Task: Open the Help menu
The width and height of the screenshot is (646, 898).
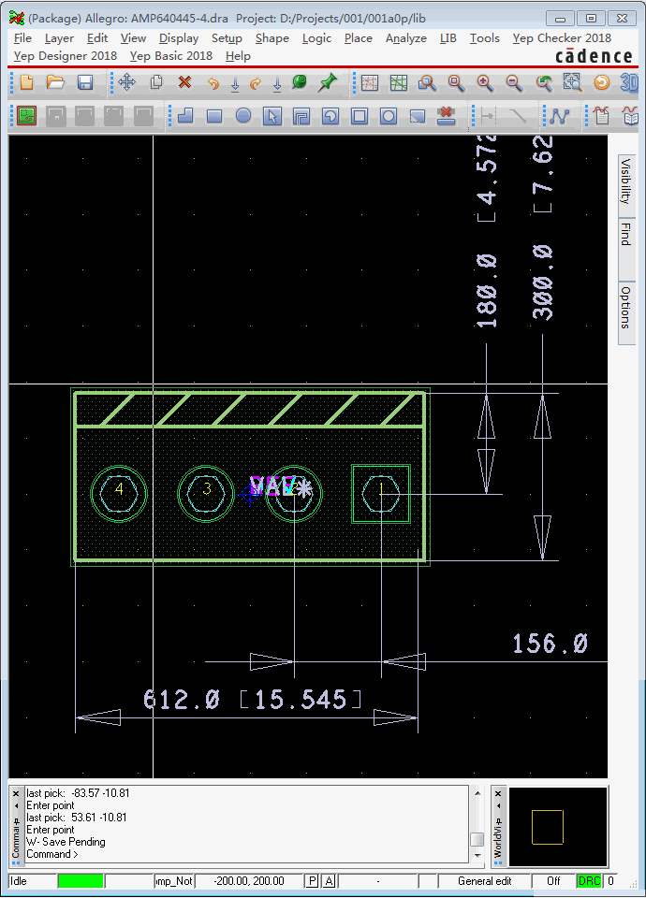Action: click(x=238, y=55)
